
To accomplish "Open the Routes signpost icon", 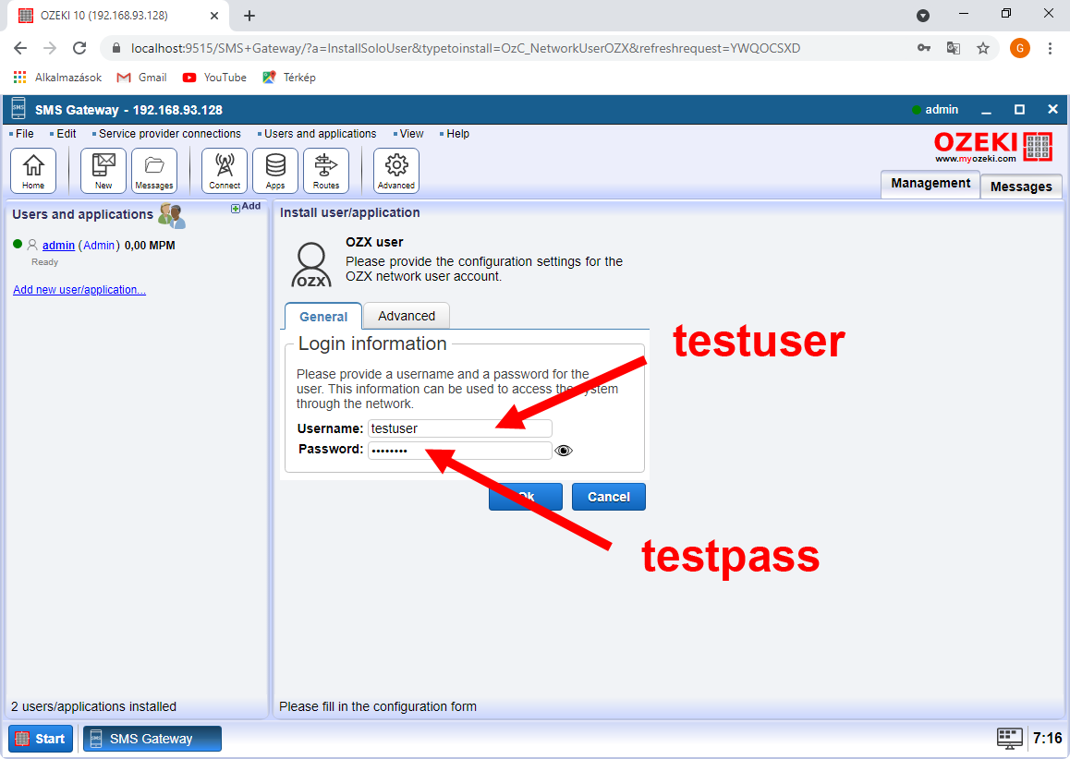I will coord(326,171).
